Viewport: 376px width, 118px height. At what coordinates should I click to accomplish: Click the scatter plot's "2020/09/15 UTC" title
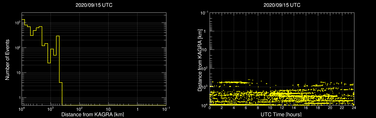282,5
